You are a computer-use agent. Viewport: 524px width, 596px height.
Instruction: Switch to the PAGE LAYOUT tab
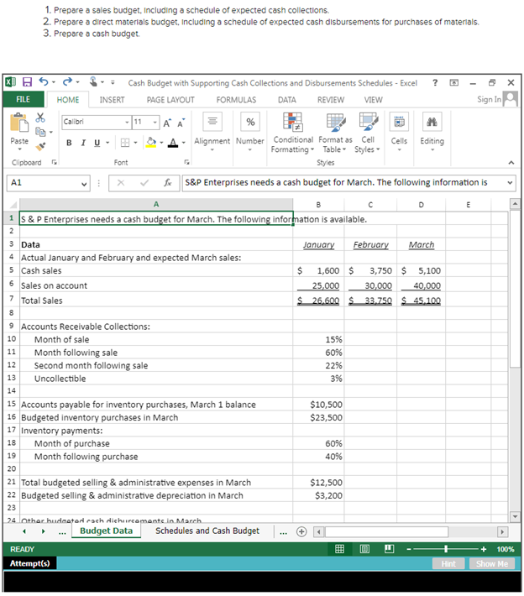[x=170, y=100]
